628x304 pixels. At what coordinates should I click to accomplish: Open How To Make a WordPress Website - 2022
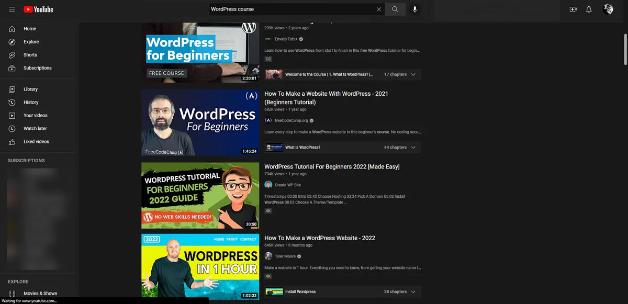(320, 238)
